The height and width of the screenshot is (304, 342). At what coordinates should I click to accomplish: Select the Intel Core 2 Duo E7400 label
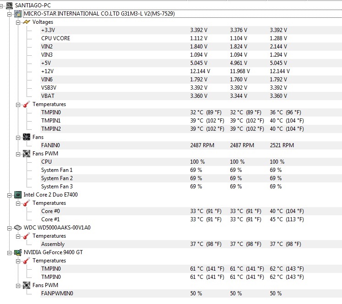coord(51,195)
